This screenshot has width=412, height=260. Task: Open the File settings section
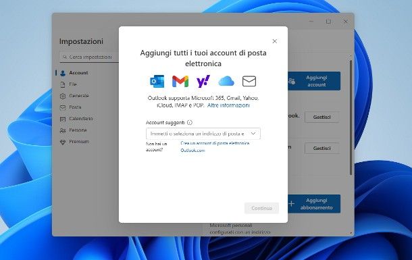point(73,84)
